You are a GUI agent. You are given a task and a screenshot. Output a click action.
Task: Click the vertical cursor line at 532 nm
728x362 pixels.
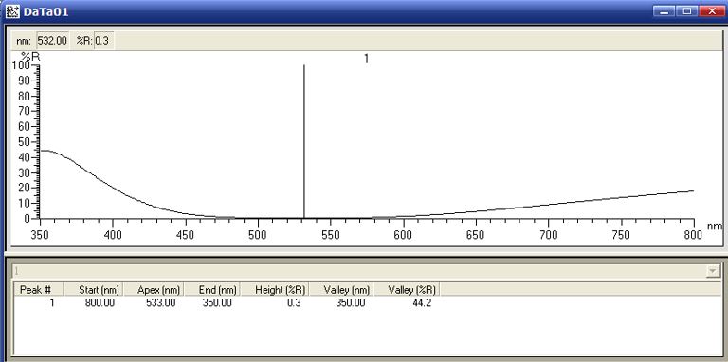304,141
